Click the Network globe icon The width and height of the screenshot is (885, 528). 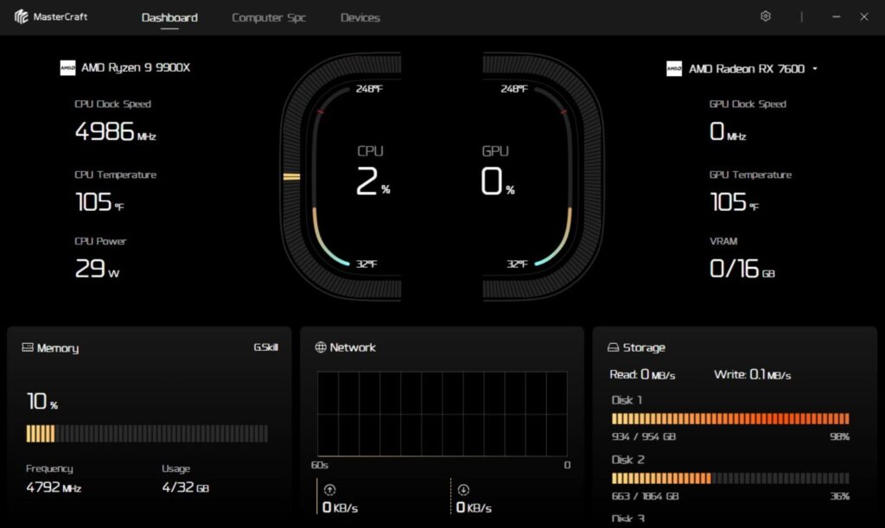point(321,347)
